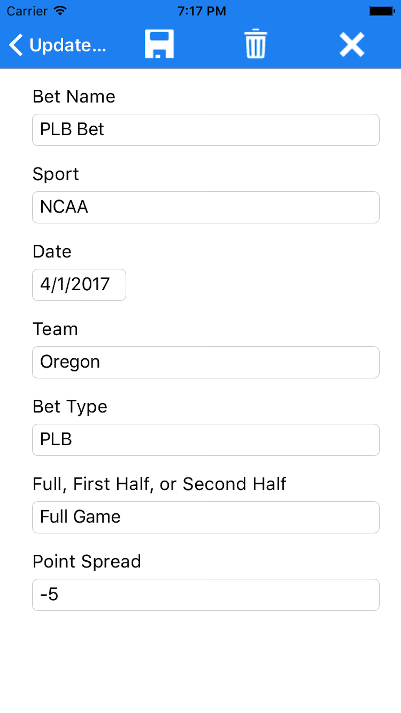Delete this bet using trash icon
This screenshot has height=713, width=401.
(255, 44)
